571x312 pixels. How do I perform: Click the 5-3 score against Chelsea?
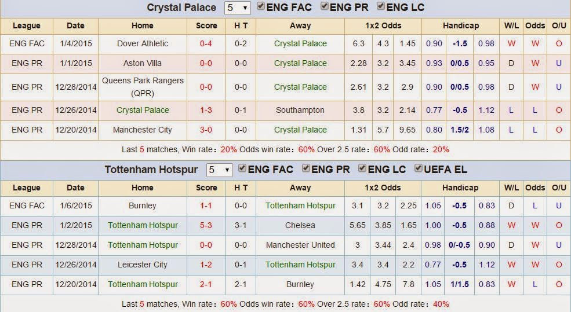pyautogui.click(x=206, y=225)
